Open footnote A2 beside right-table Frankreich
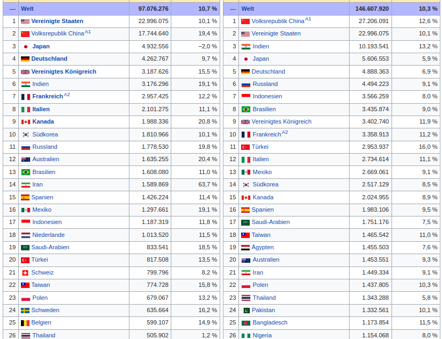 coord(285,132)
